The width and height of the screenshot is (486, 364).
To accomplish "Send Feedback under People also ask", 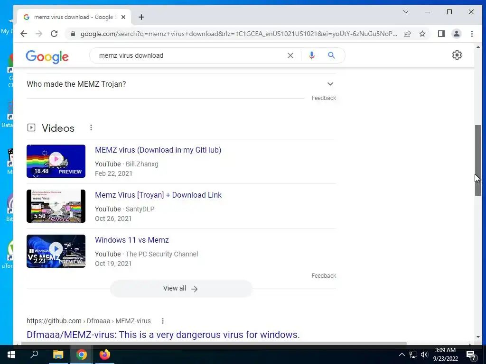I will pyautogui.click(x=324, y=98).
